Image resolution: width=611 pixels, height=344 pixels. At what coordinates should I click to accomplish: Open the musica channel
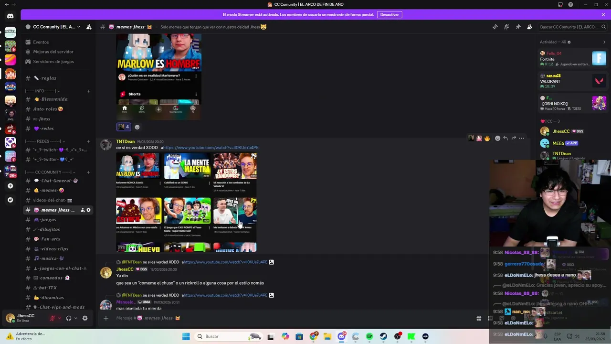(x=58, y=258)
